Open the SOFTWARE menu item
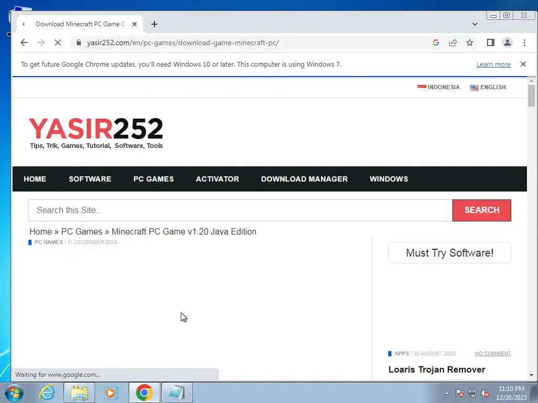The width and height of the screenshot is (538, 403). pyautogui.click(x=90, y=179)
